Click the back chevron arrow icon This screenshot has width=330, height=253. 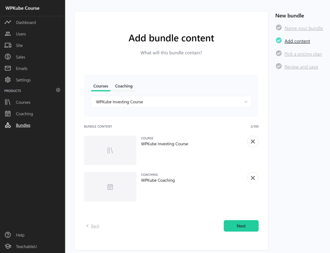click(87, 226)
